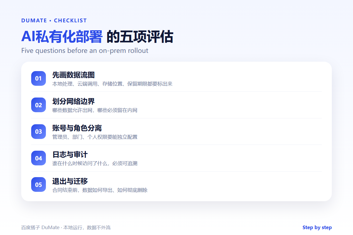This screenshot has width=353, height=235.
Task: Select the heading 先画数据流图
Action: point(74,75)
